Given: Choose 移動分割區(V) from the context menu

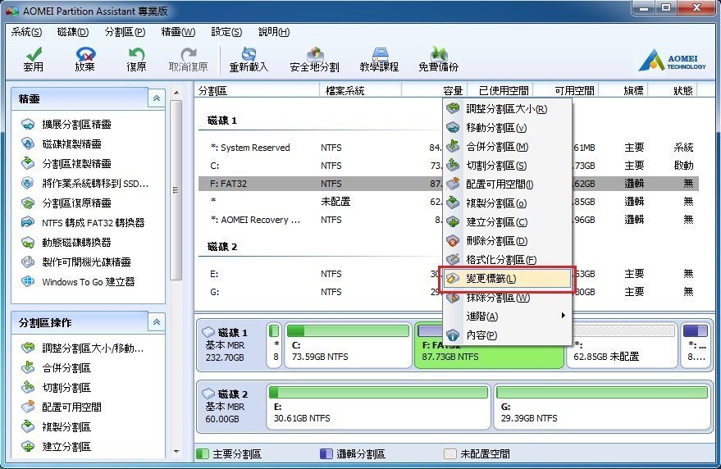Looking at the screenshot, I should tap(507, 128).
